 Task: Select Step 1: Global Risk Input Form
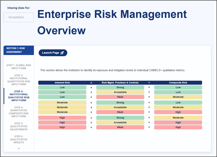pyautogui.click(x=19, y=67)
